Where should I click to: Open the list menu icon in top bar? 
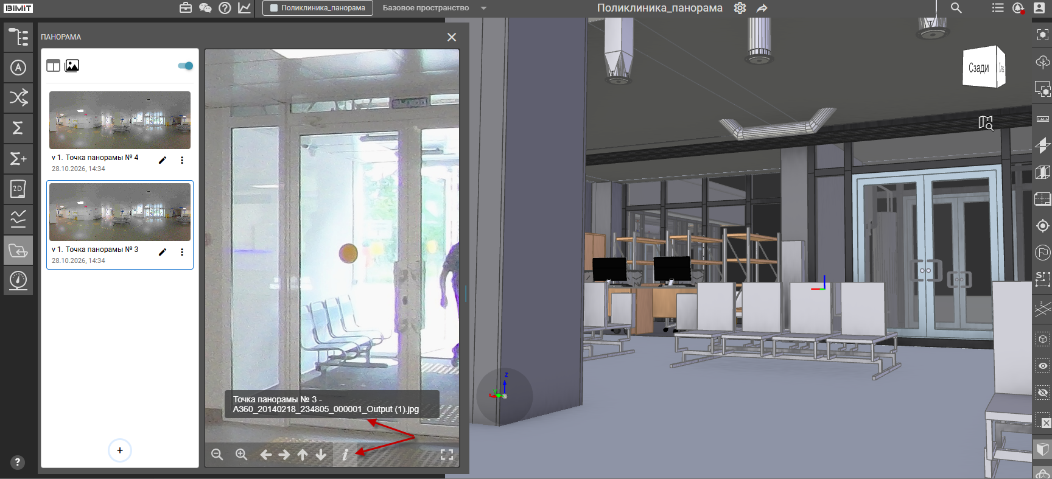(998, 8)
